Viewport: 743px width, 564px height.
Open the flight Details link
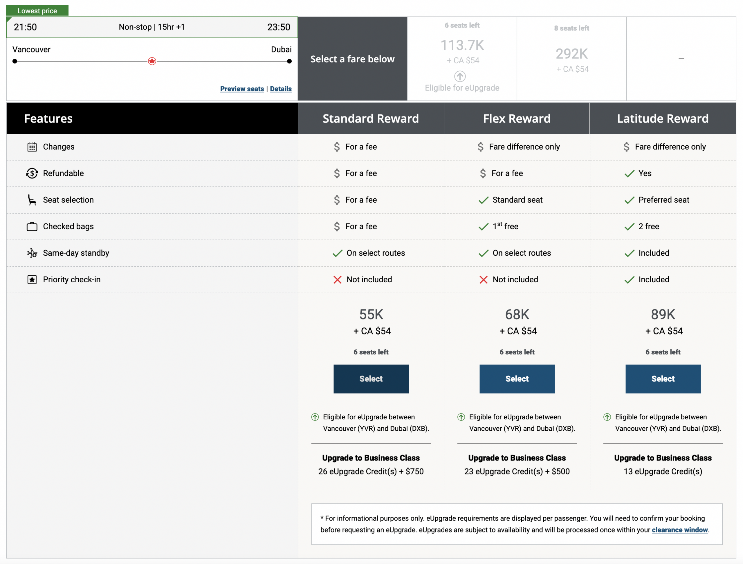281,89
